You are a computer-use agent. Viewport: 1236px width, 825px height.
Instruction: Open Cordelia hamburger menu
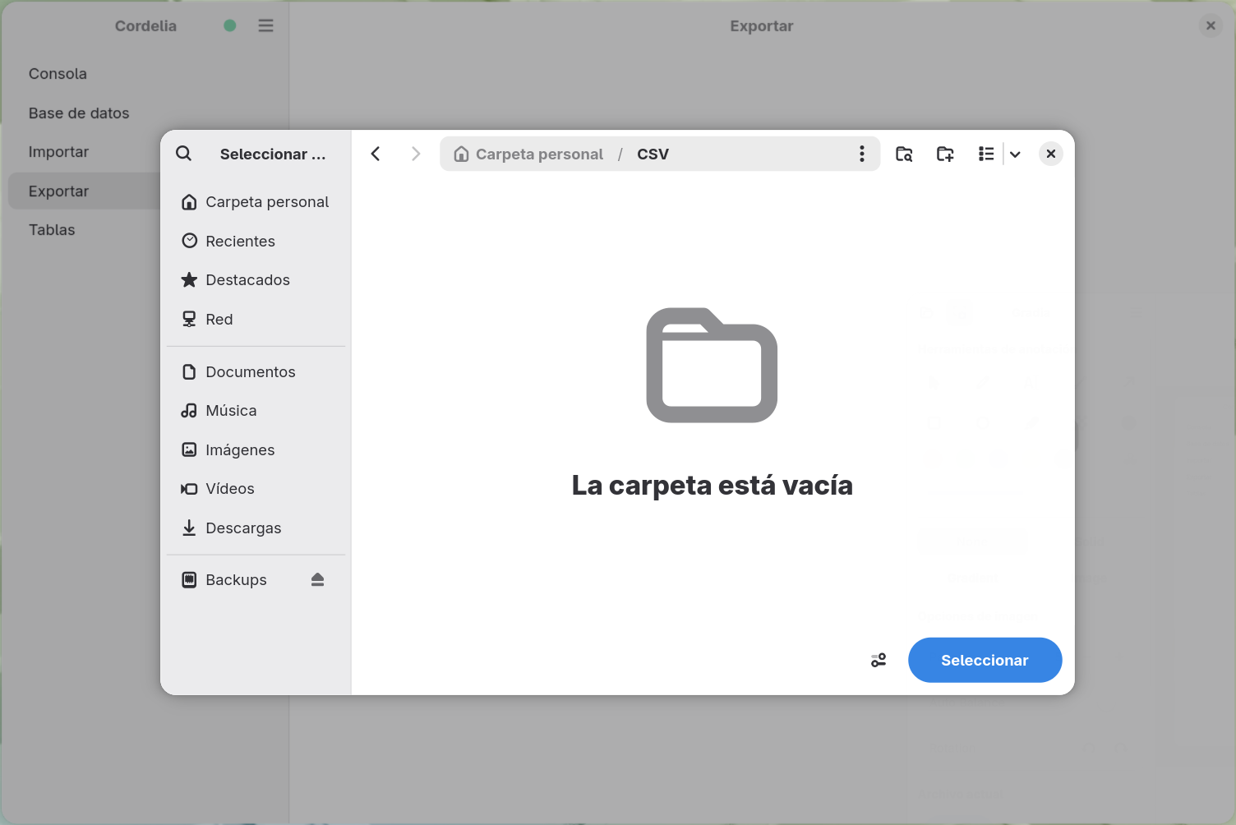[x=265, y=25]
